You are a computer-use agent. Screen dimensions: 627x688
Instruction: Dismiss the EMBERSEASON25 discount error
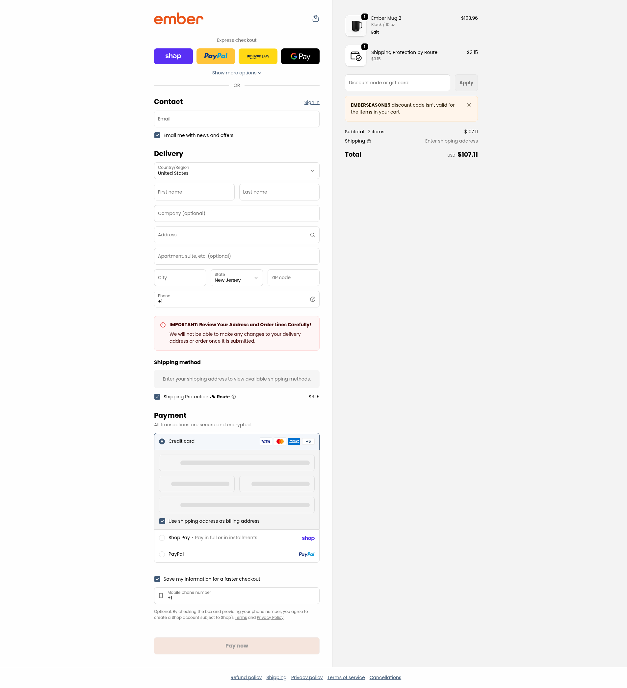[469, 105]
